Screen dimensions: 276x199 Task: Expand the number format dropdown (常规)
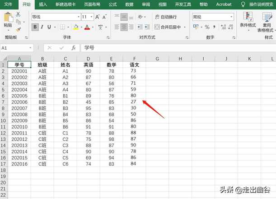(229, 17)
